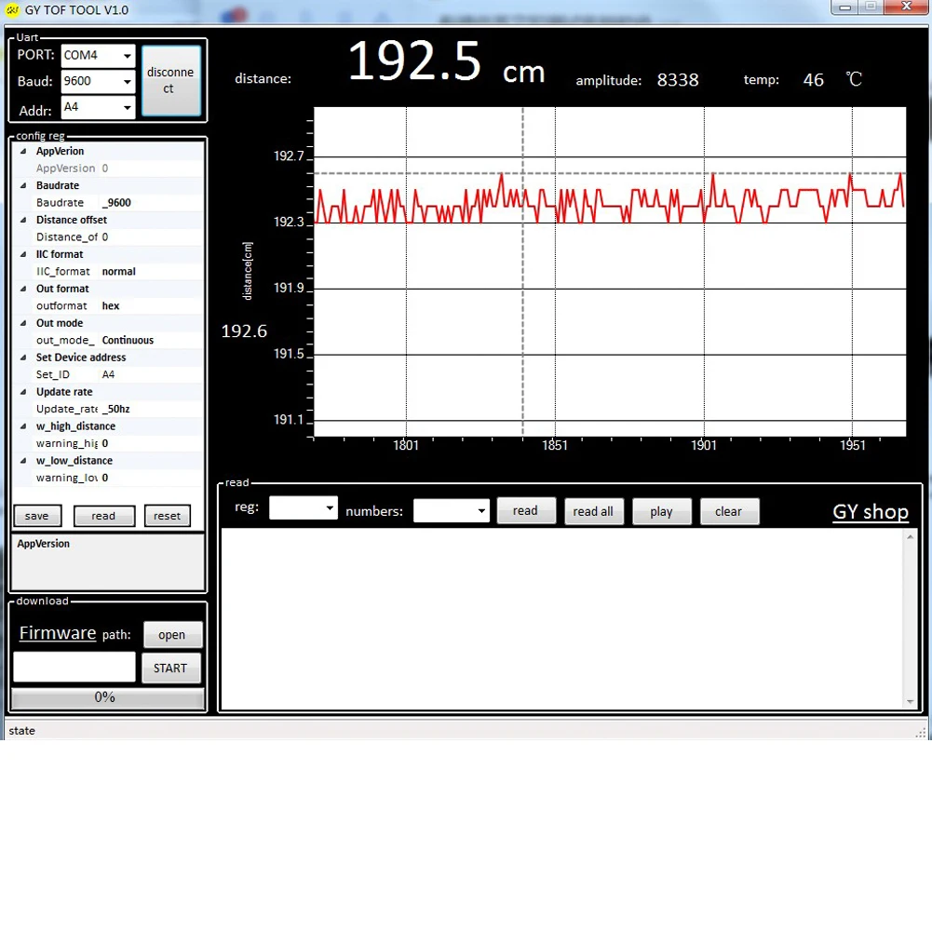This screenshot has width=932, height=932.
Task: Visit the GY shop link
Action: pyautogui.click(x=870, y=512)
